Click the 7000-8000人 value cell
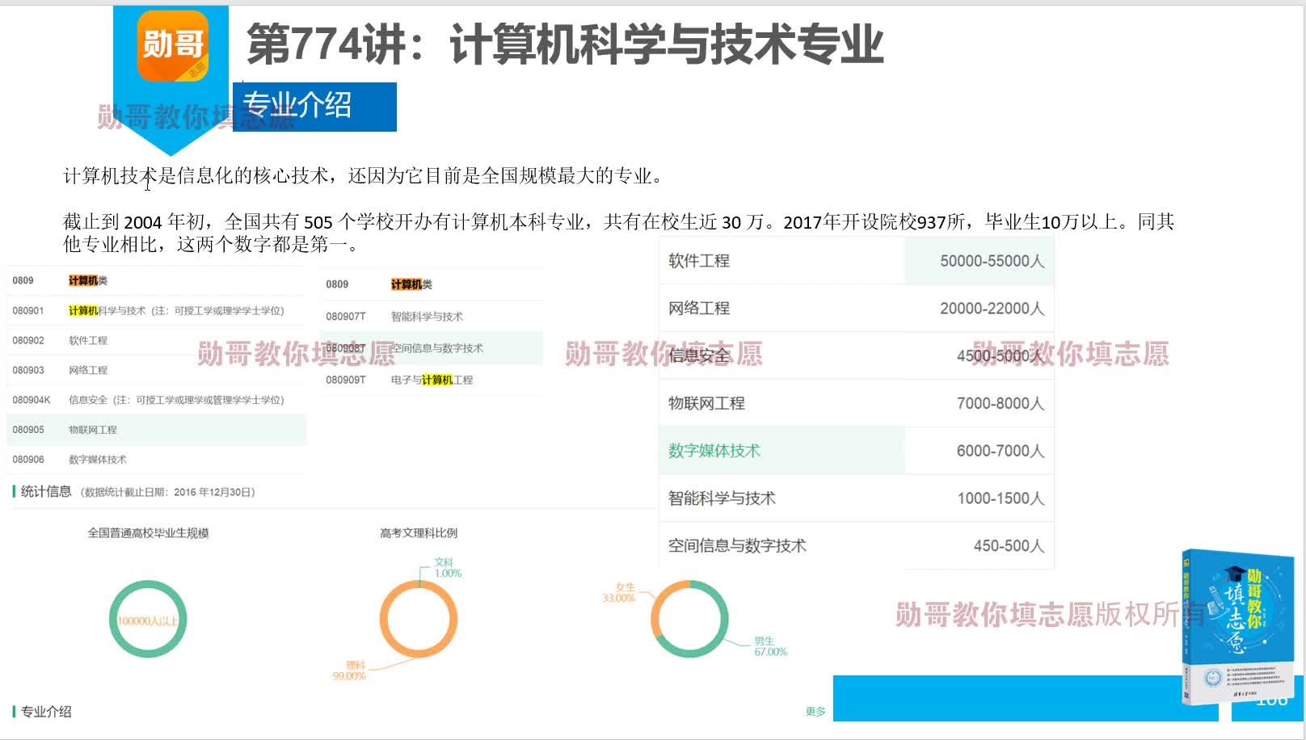The width and height of the screenshot is (1306, 740). click(1001, 403)
